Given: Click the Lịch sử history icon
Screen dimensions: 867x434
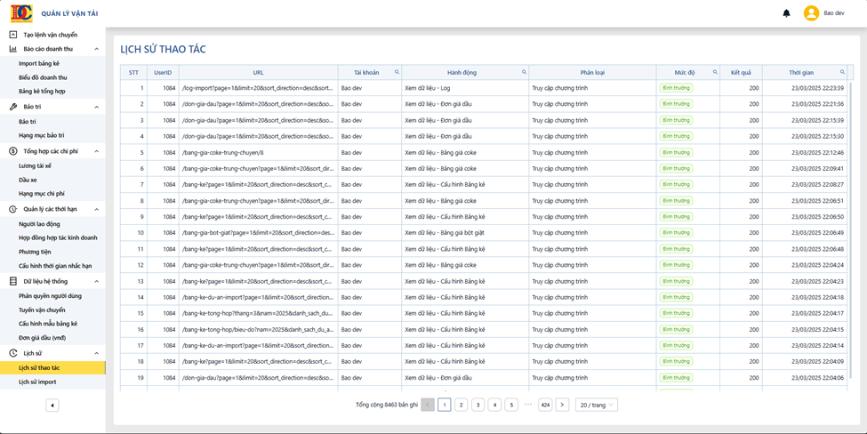Looking at the screenshot, I should (13, 353).
